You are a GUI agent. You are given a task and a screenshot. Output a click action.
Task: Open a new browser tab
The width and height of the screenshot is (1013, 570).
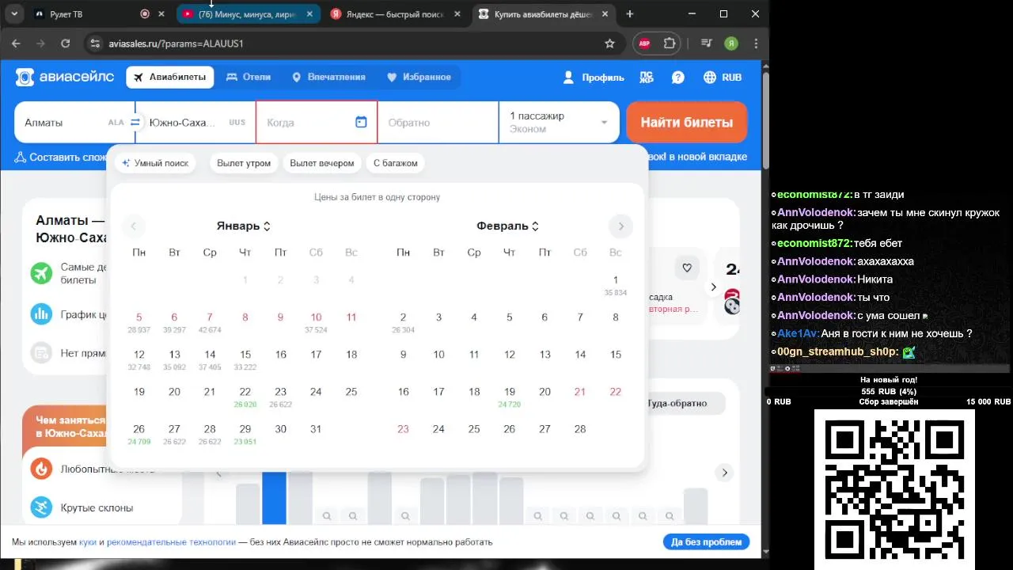tap(630, 13)
